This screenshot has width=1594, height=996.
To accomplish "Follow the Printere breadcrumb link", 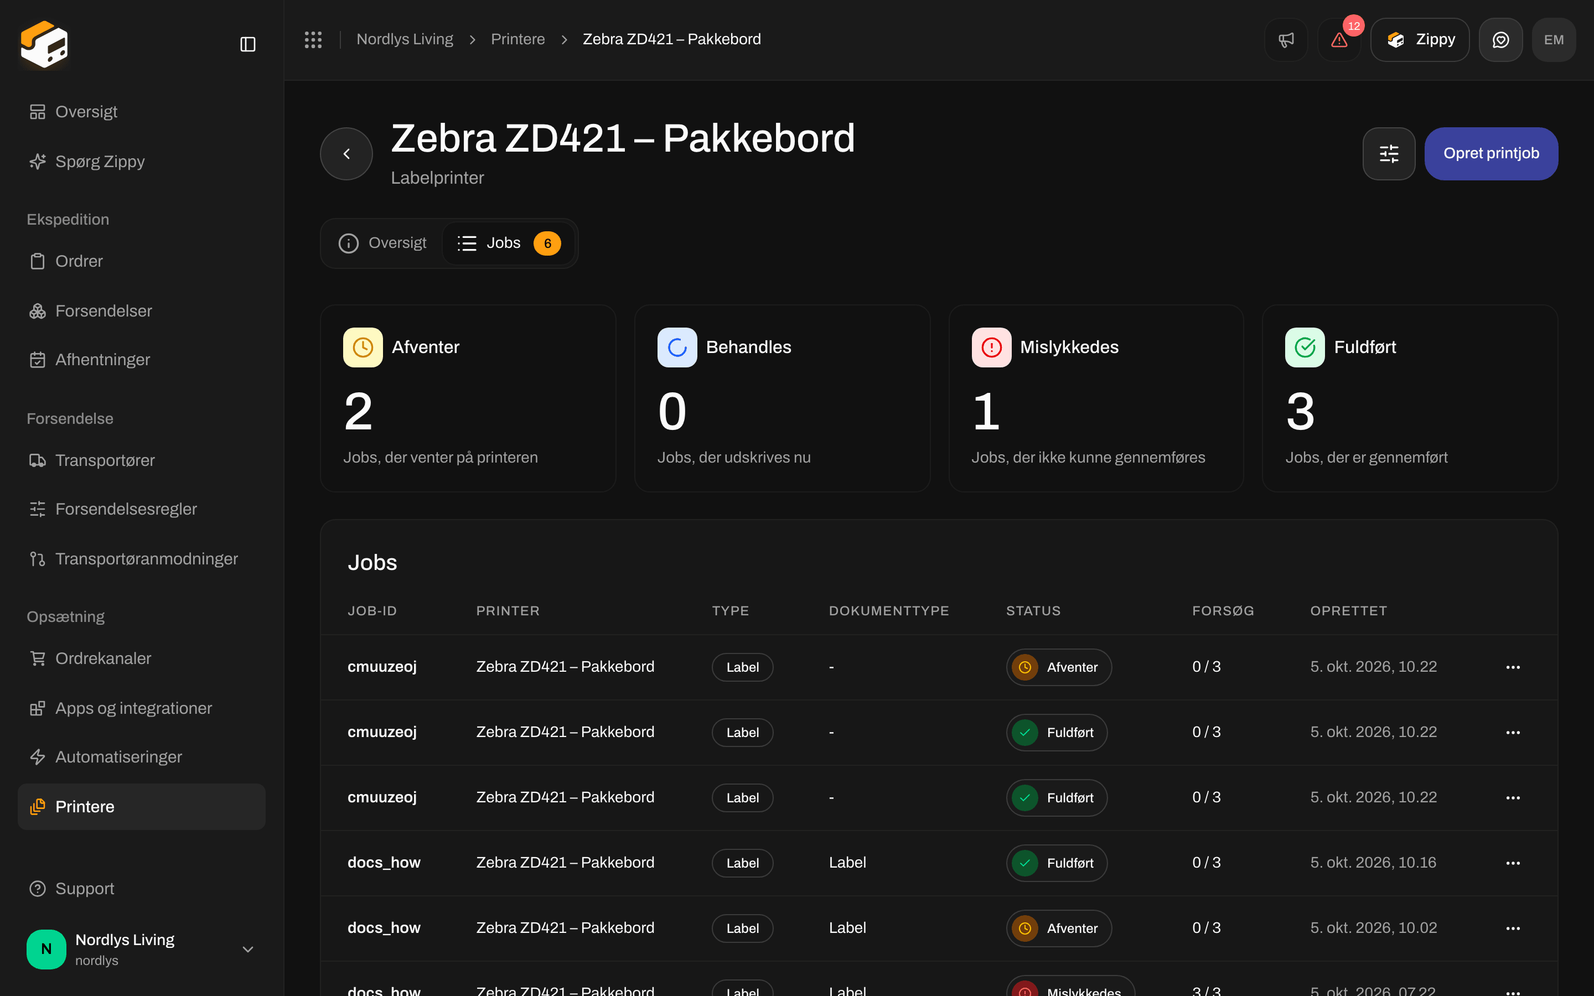I will tap(517, 39).
